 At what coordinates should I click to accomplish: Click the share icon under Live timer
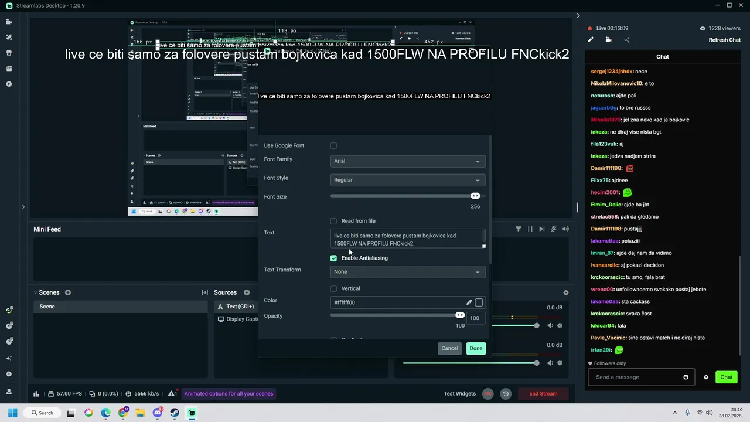click(x=627, y=40)
